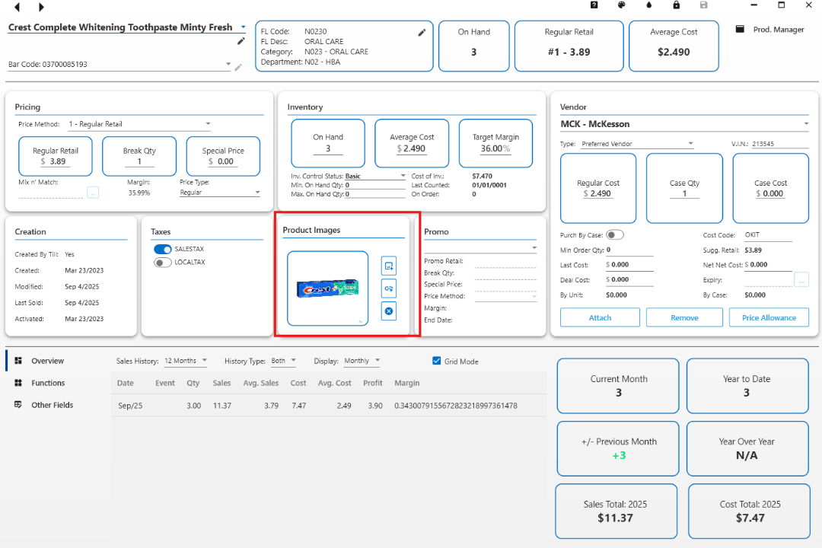Click the Margin column header
Image resolution: width=822 pixels, height=548 pixels.
click(406, 383)
